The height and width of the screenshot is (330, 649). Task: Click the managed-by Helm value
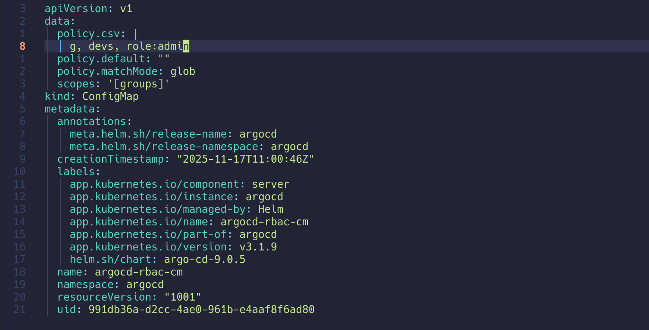pyautogui.click(x=271, y=209)
